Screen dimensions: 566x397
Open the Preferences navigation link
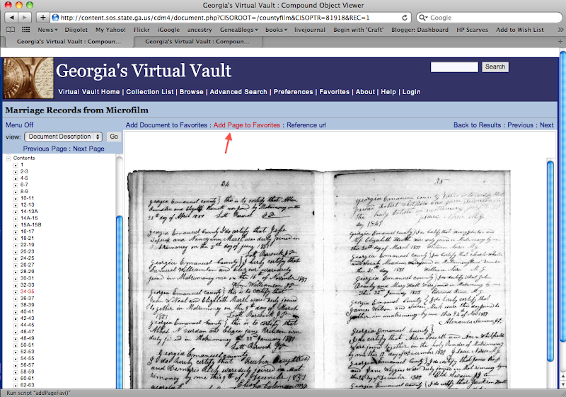(293, 92)
